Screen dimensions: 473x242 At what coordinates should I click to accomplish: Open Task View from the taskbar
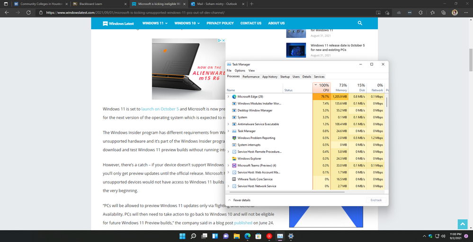coord(204,236)
